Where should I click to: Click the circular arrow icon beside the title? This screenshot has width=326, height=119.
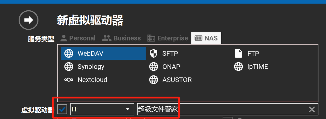click(29, 20)
